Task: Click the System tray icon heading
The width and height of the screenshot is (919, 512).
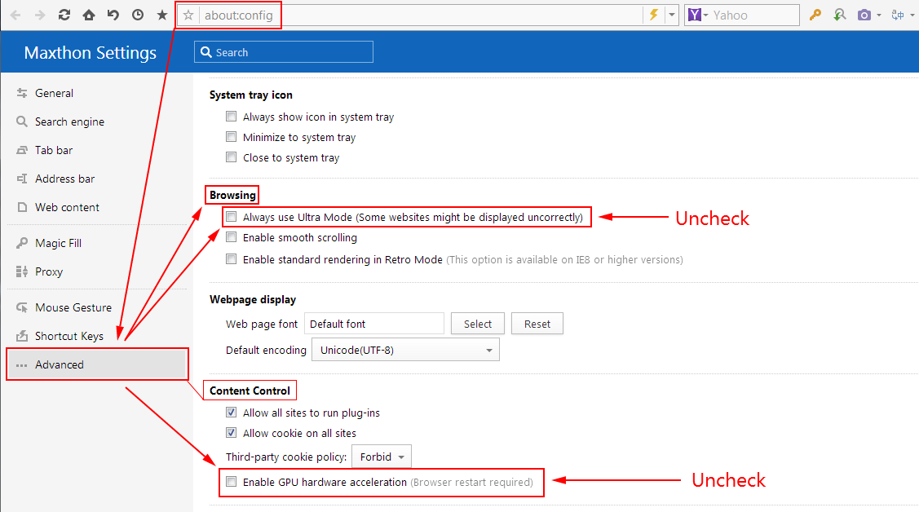Action: pyautogui.click(x=251, y=95)
